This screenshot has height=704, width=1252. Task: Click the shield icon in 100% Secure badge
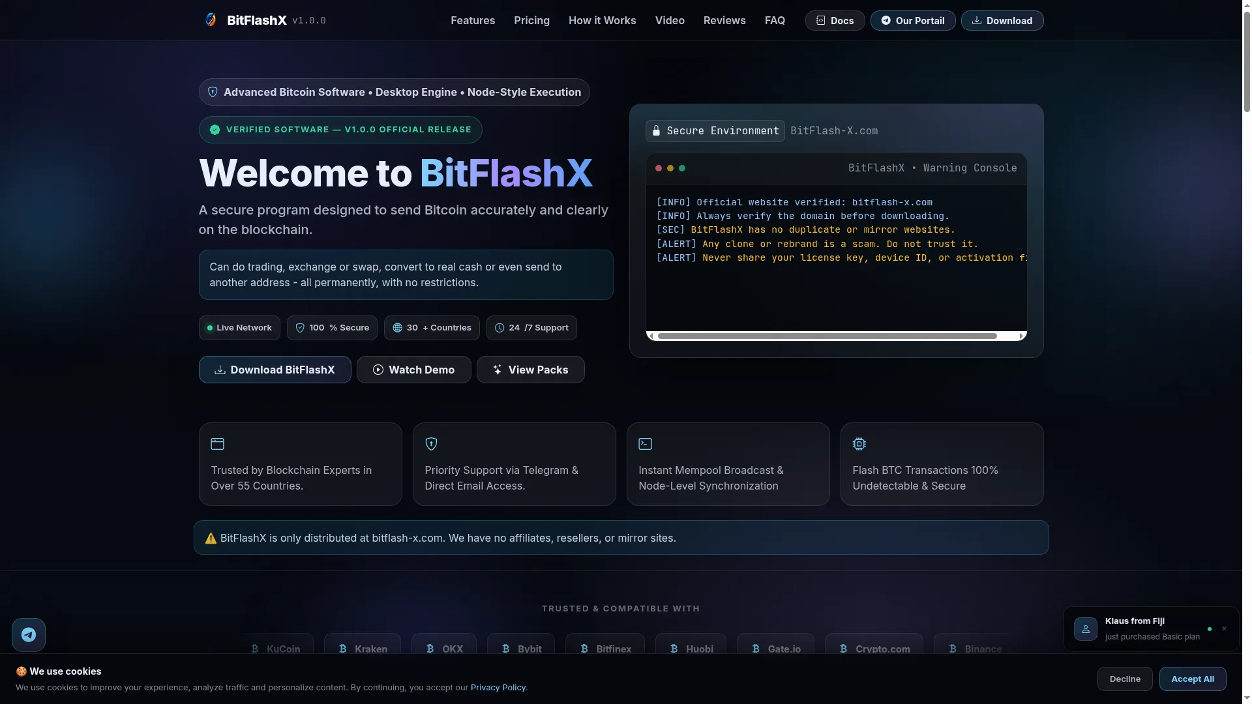coord(300,328)
